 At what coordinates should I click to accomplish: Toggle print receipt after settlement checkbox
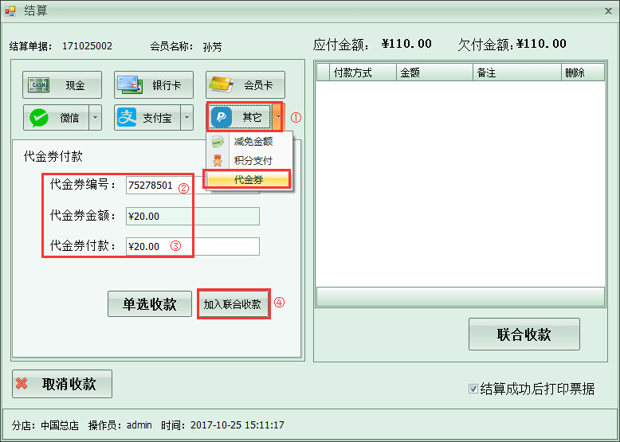tap(473, 389)
